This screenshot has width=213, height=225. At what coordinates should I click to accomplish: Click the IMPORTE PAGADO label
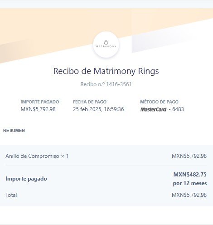click(40, 102)
